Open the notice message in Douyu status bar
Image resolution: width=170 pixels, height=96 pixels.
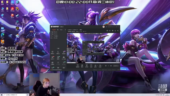coord(56,70)
